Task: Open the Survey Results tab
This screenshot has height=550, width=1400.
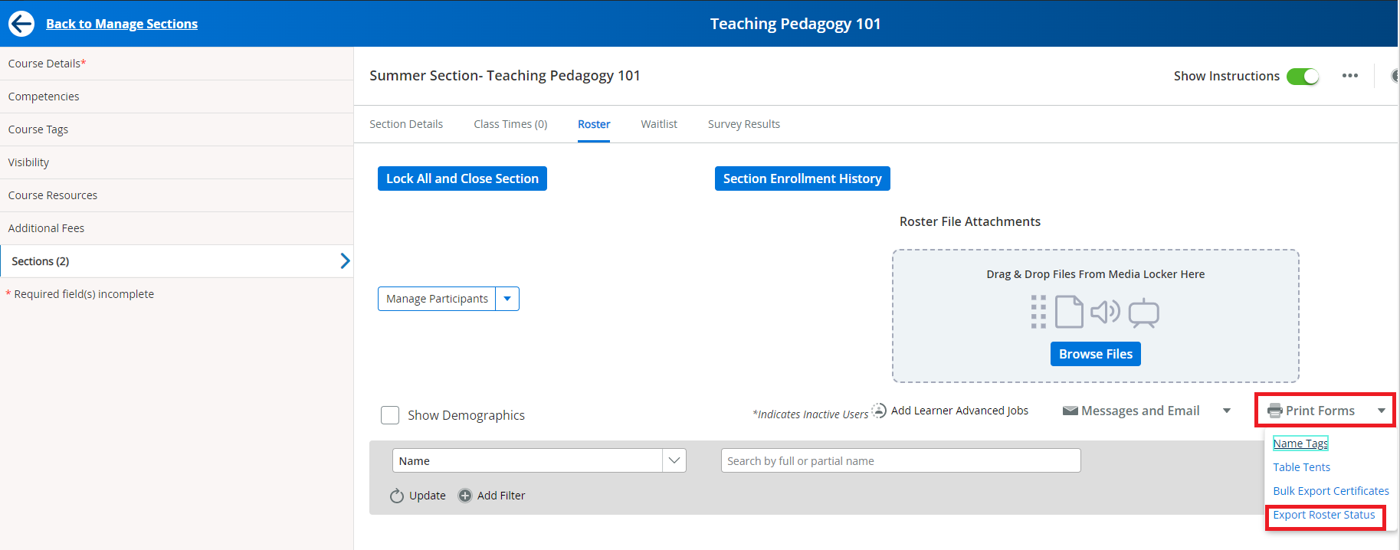Action: pyautogui.click(x=743, y=124)
